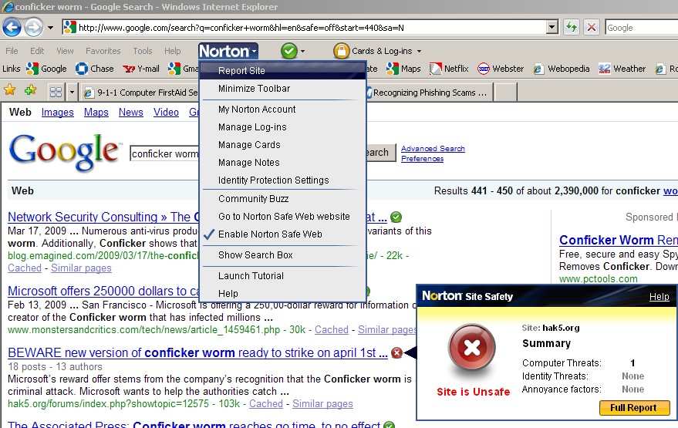Open the address bar URL dropdown
678x428 pixels.
tap(552, 28)
